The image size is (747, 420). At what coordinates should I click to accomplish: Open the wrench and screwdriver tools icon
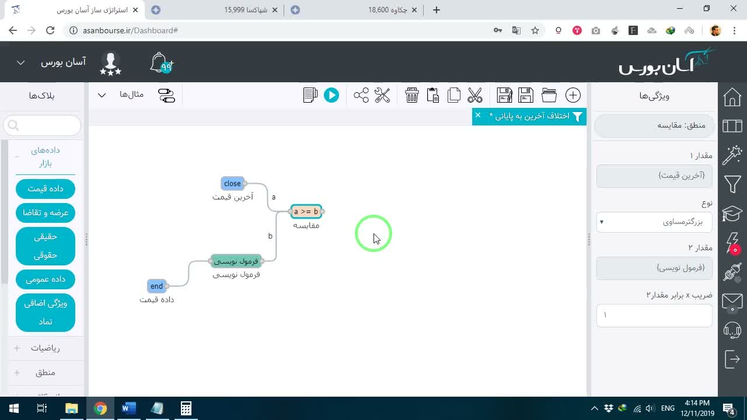tap(382, 95)
